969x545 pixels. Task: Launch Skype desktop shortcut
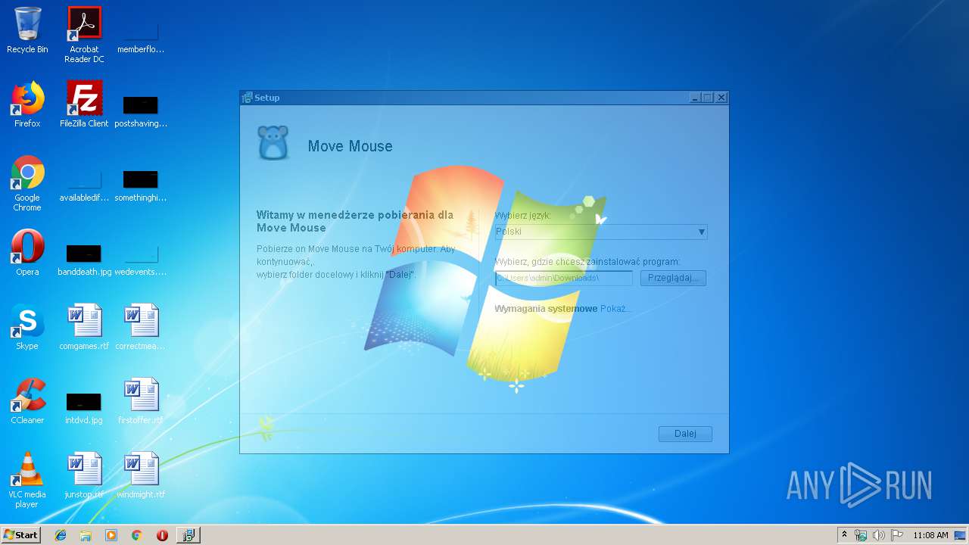[x=27, y=327]
